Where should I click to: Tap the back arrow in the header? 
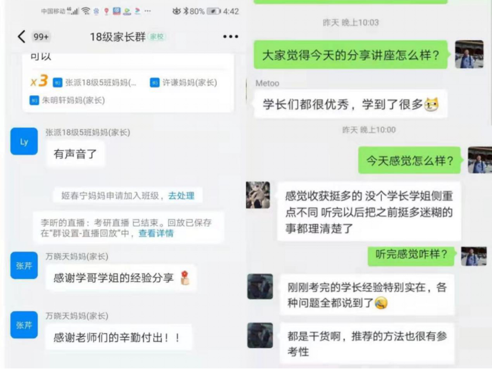point(21,37)
